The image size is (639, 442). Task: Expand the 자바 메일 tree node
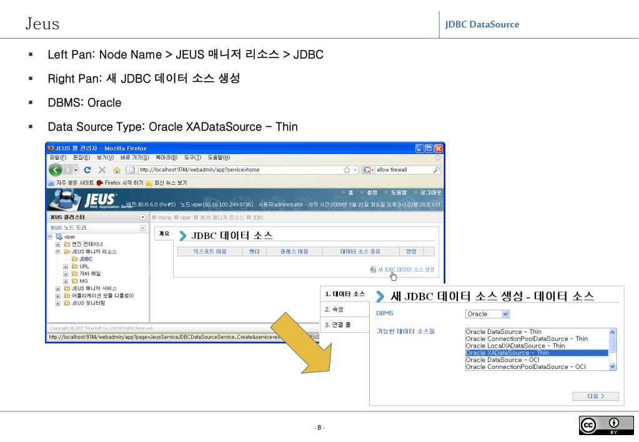(66, 274)
